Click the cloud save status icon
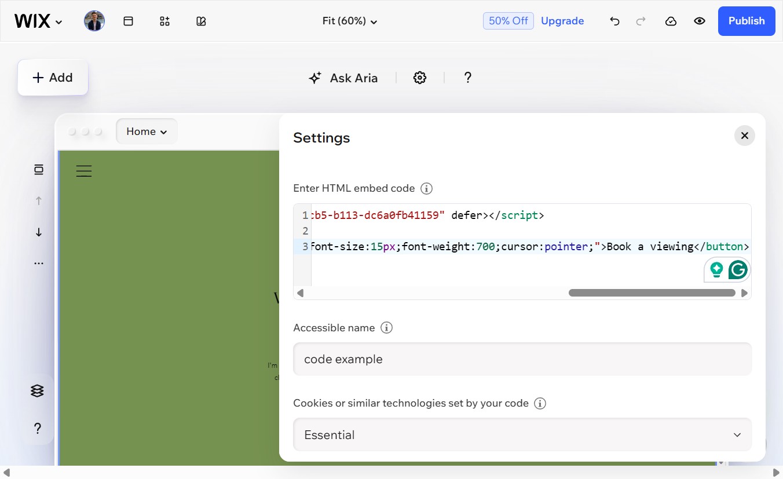This screenshot has width=783, height=479. [671, 21]
